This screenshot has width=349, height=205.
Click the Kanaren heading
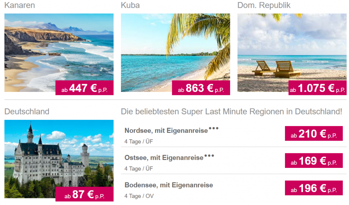tap(19, 5)
